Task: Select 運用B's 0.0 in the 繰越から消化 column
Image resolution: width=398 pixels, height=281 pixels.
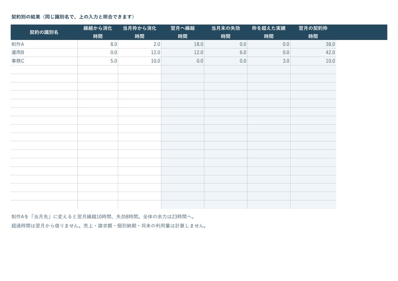Action: (x=98, y=52)
